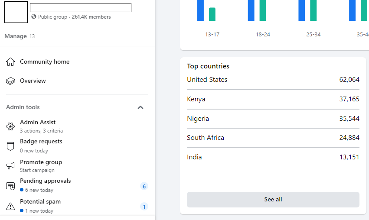This screenshot has height=220, width=369.
Task: Click the United States country row
Action: coord(273,80)
